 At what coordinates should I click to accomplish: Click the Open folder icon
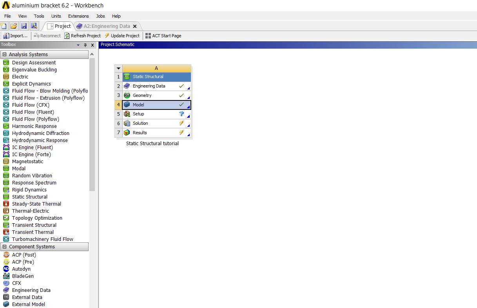click(x=14, y=26)
